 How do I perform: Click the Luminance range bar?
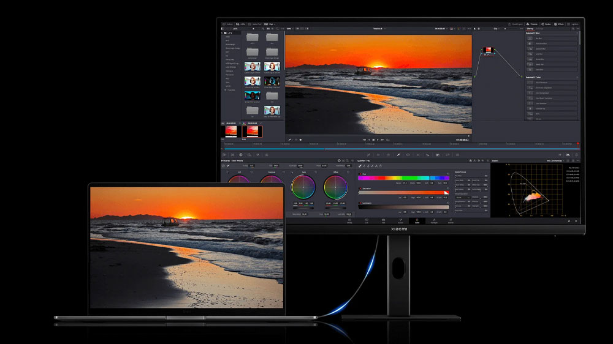(403, 207)
